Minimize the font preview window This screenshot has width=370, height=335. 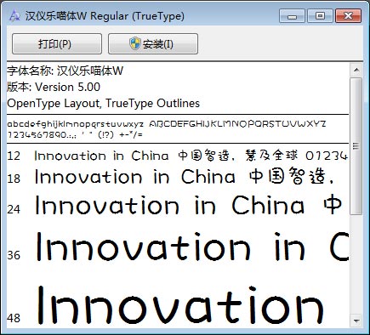coord(292,16)
